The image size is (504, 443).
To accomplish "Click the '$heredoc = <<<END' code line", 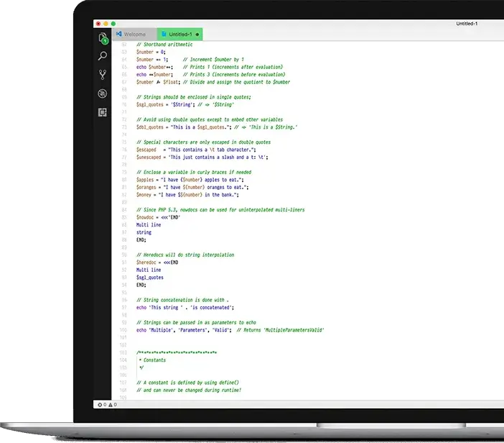I will pyautogui.click(x=157, y=262).
